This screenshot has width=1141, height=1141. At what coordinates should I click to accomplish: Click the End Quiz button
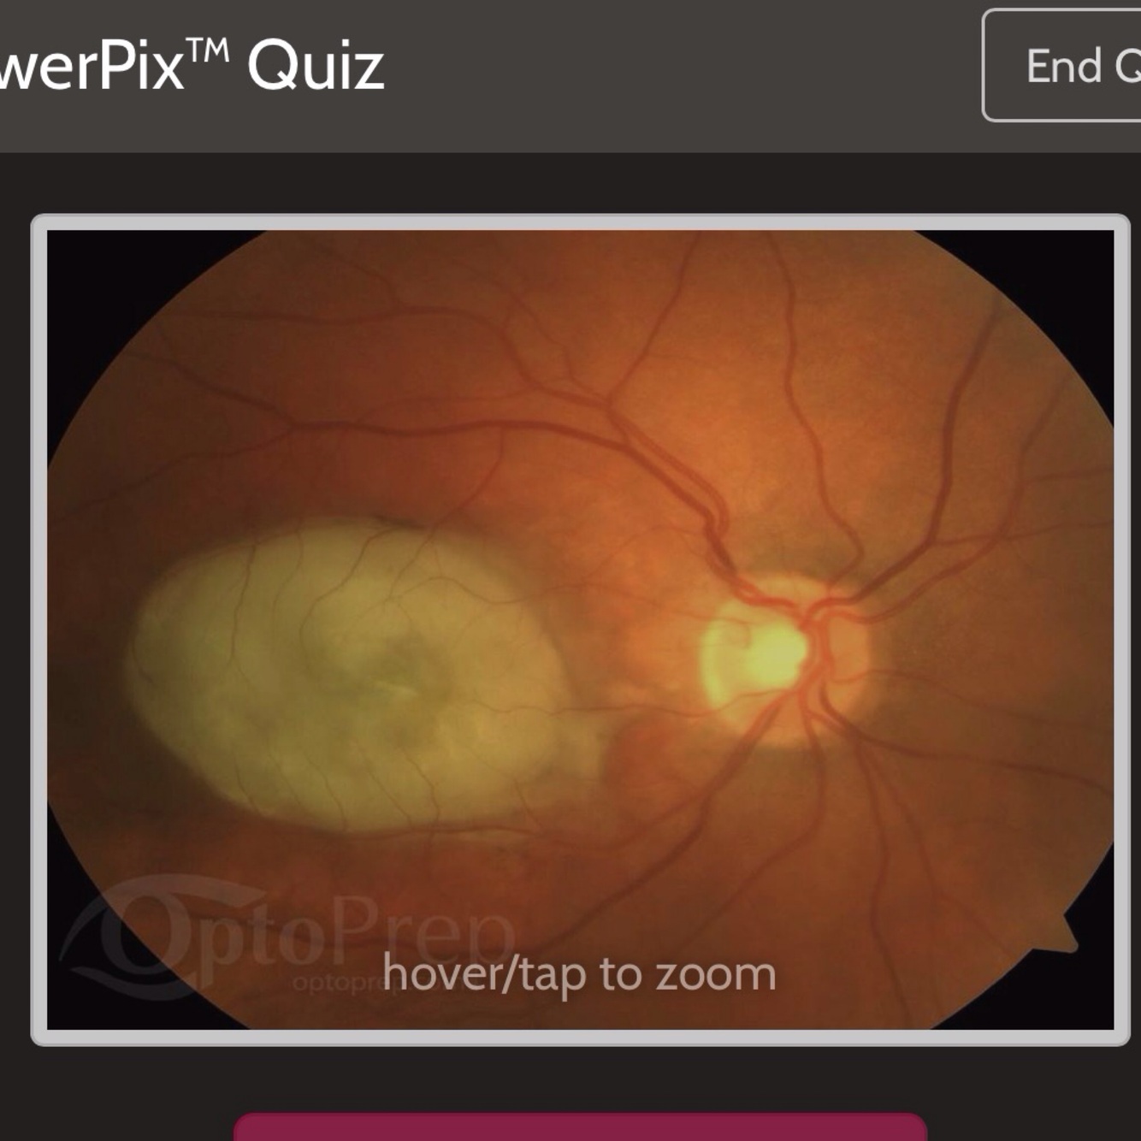[1062, 66]
